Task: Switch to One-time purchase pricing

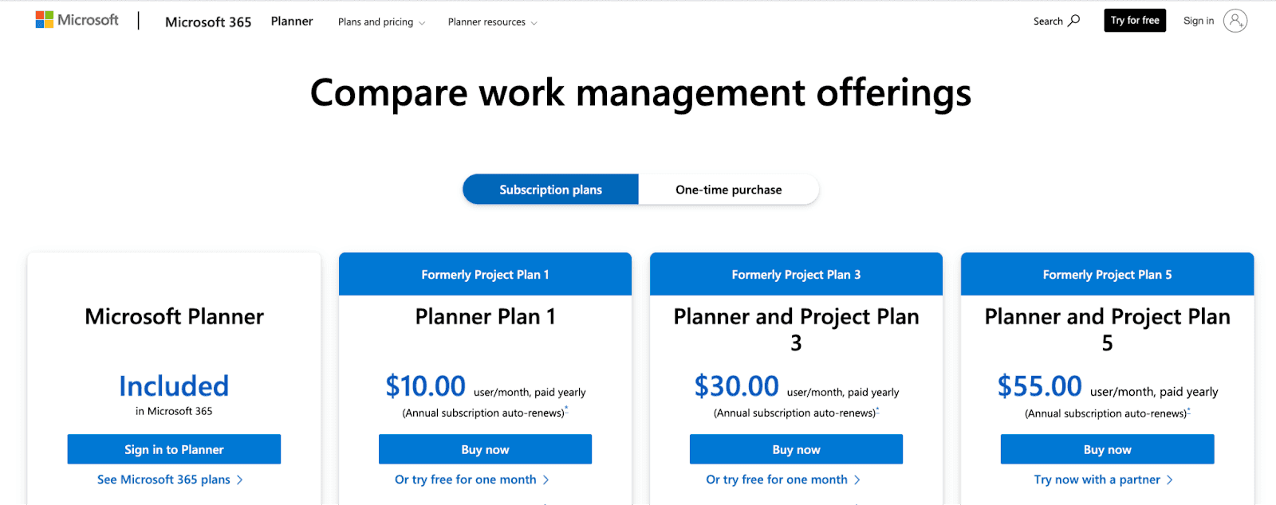Action: click(x=728, y=189)
